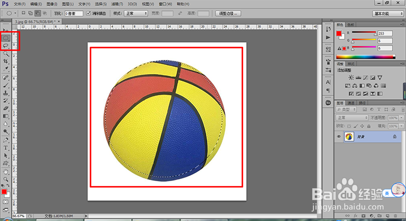The height and width of the screenshot is (221, 406).
Task: Select the Blur tool
Action: [x=6, y=124]
